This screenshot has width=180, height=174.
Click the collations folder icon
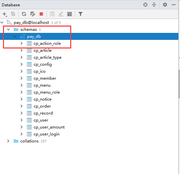pyautogui.click(x=16, y=141)
